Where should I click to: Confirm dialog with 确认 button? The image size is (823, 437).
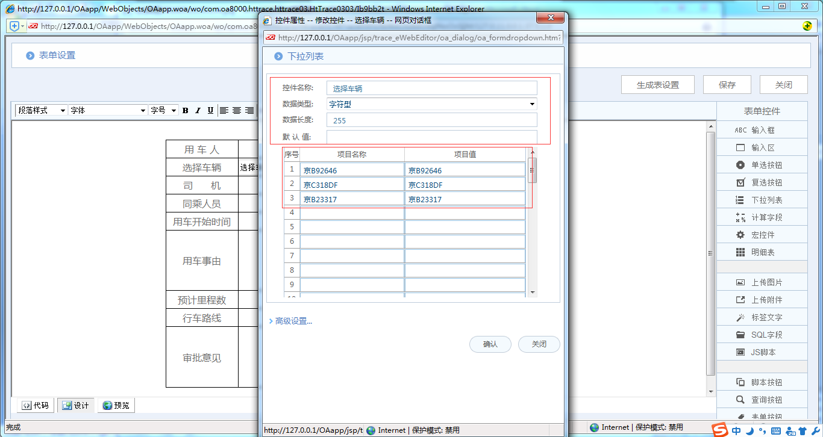[490, 344]
